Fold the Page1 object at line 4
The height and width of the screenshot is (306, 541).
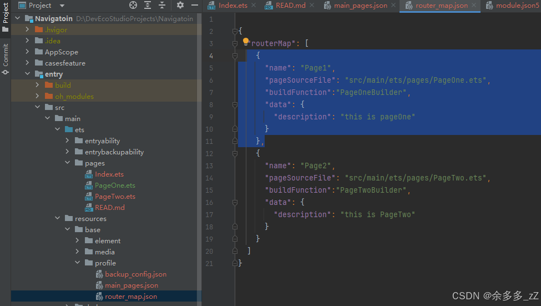[x=235, y=56]
